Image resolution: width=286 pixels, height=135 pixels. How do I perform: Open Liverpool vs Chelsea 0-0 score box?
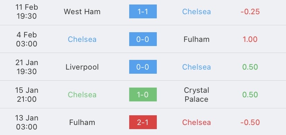143,67
